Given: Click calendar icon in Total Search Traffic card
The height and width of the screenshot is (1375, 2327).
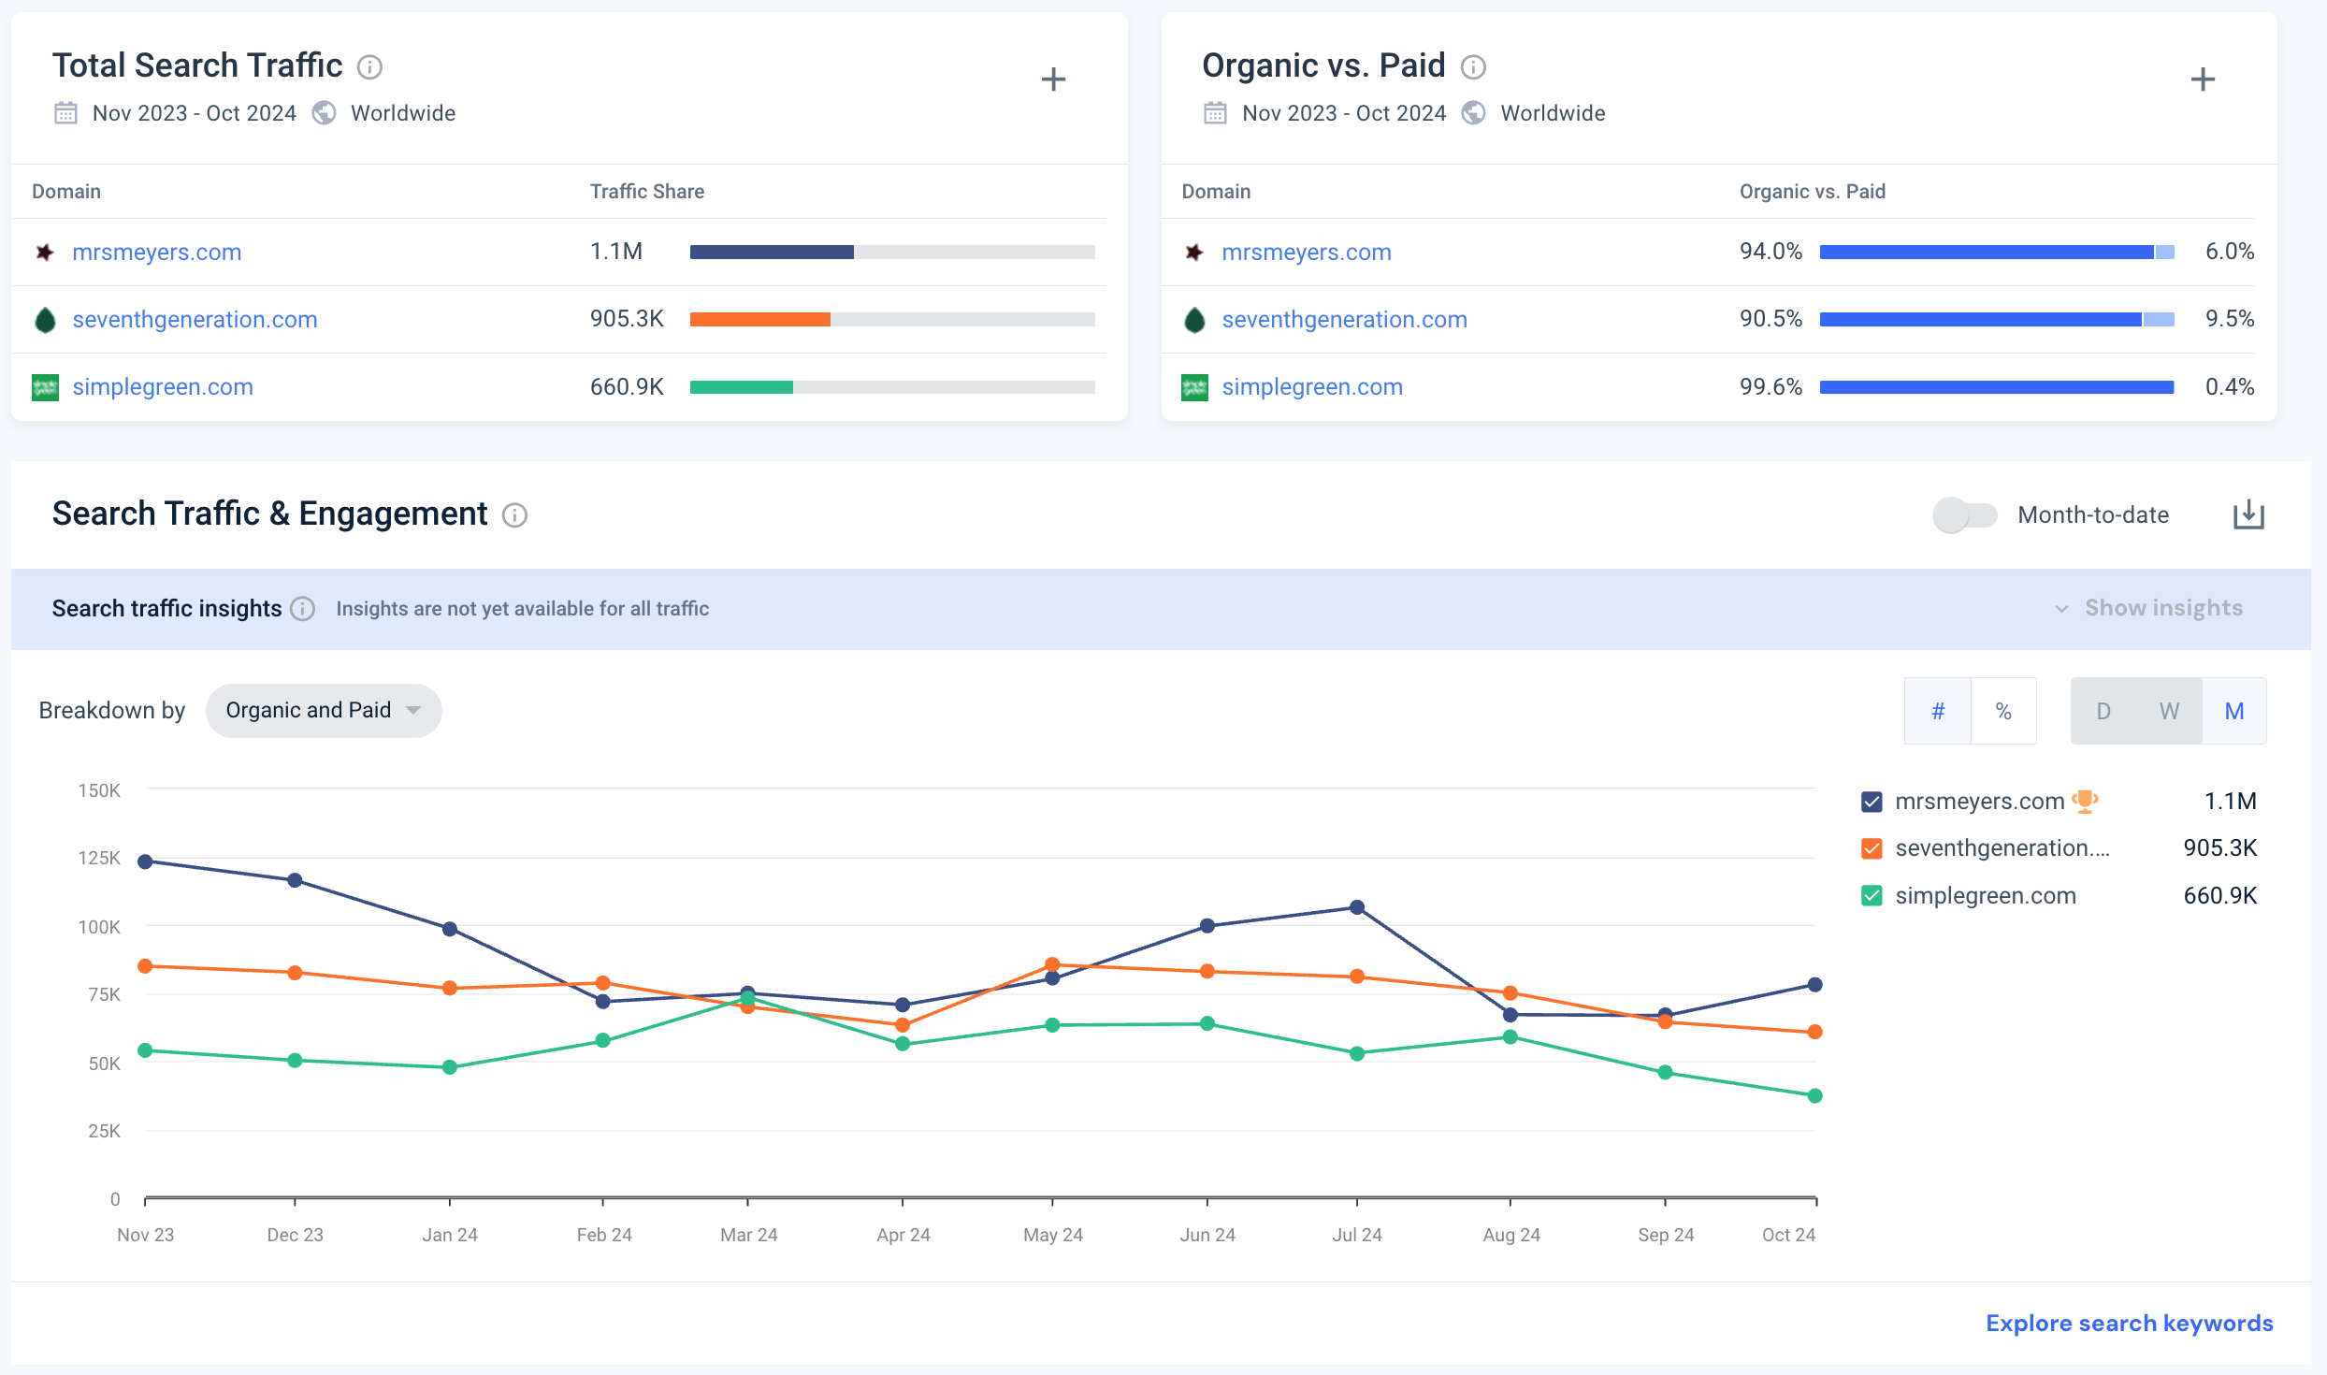Looking at the screenshot, I should pyautogui.click(x=65, y=113).
